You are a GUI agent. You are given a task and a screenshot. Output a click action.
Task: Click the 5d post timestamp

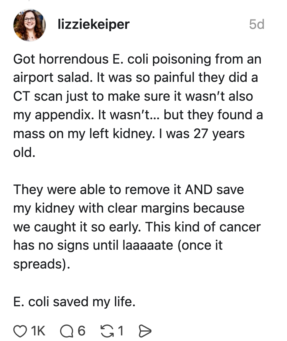257,24
